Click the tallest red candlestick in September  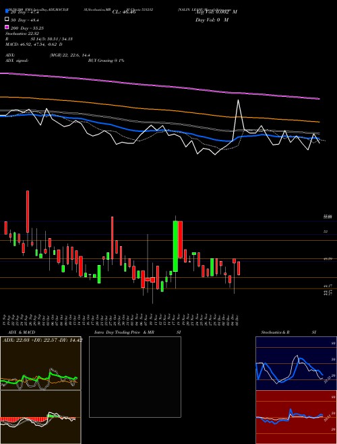[x=28, y=211]
